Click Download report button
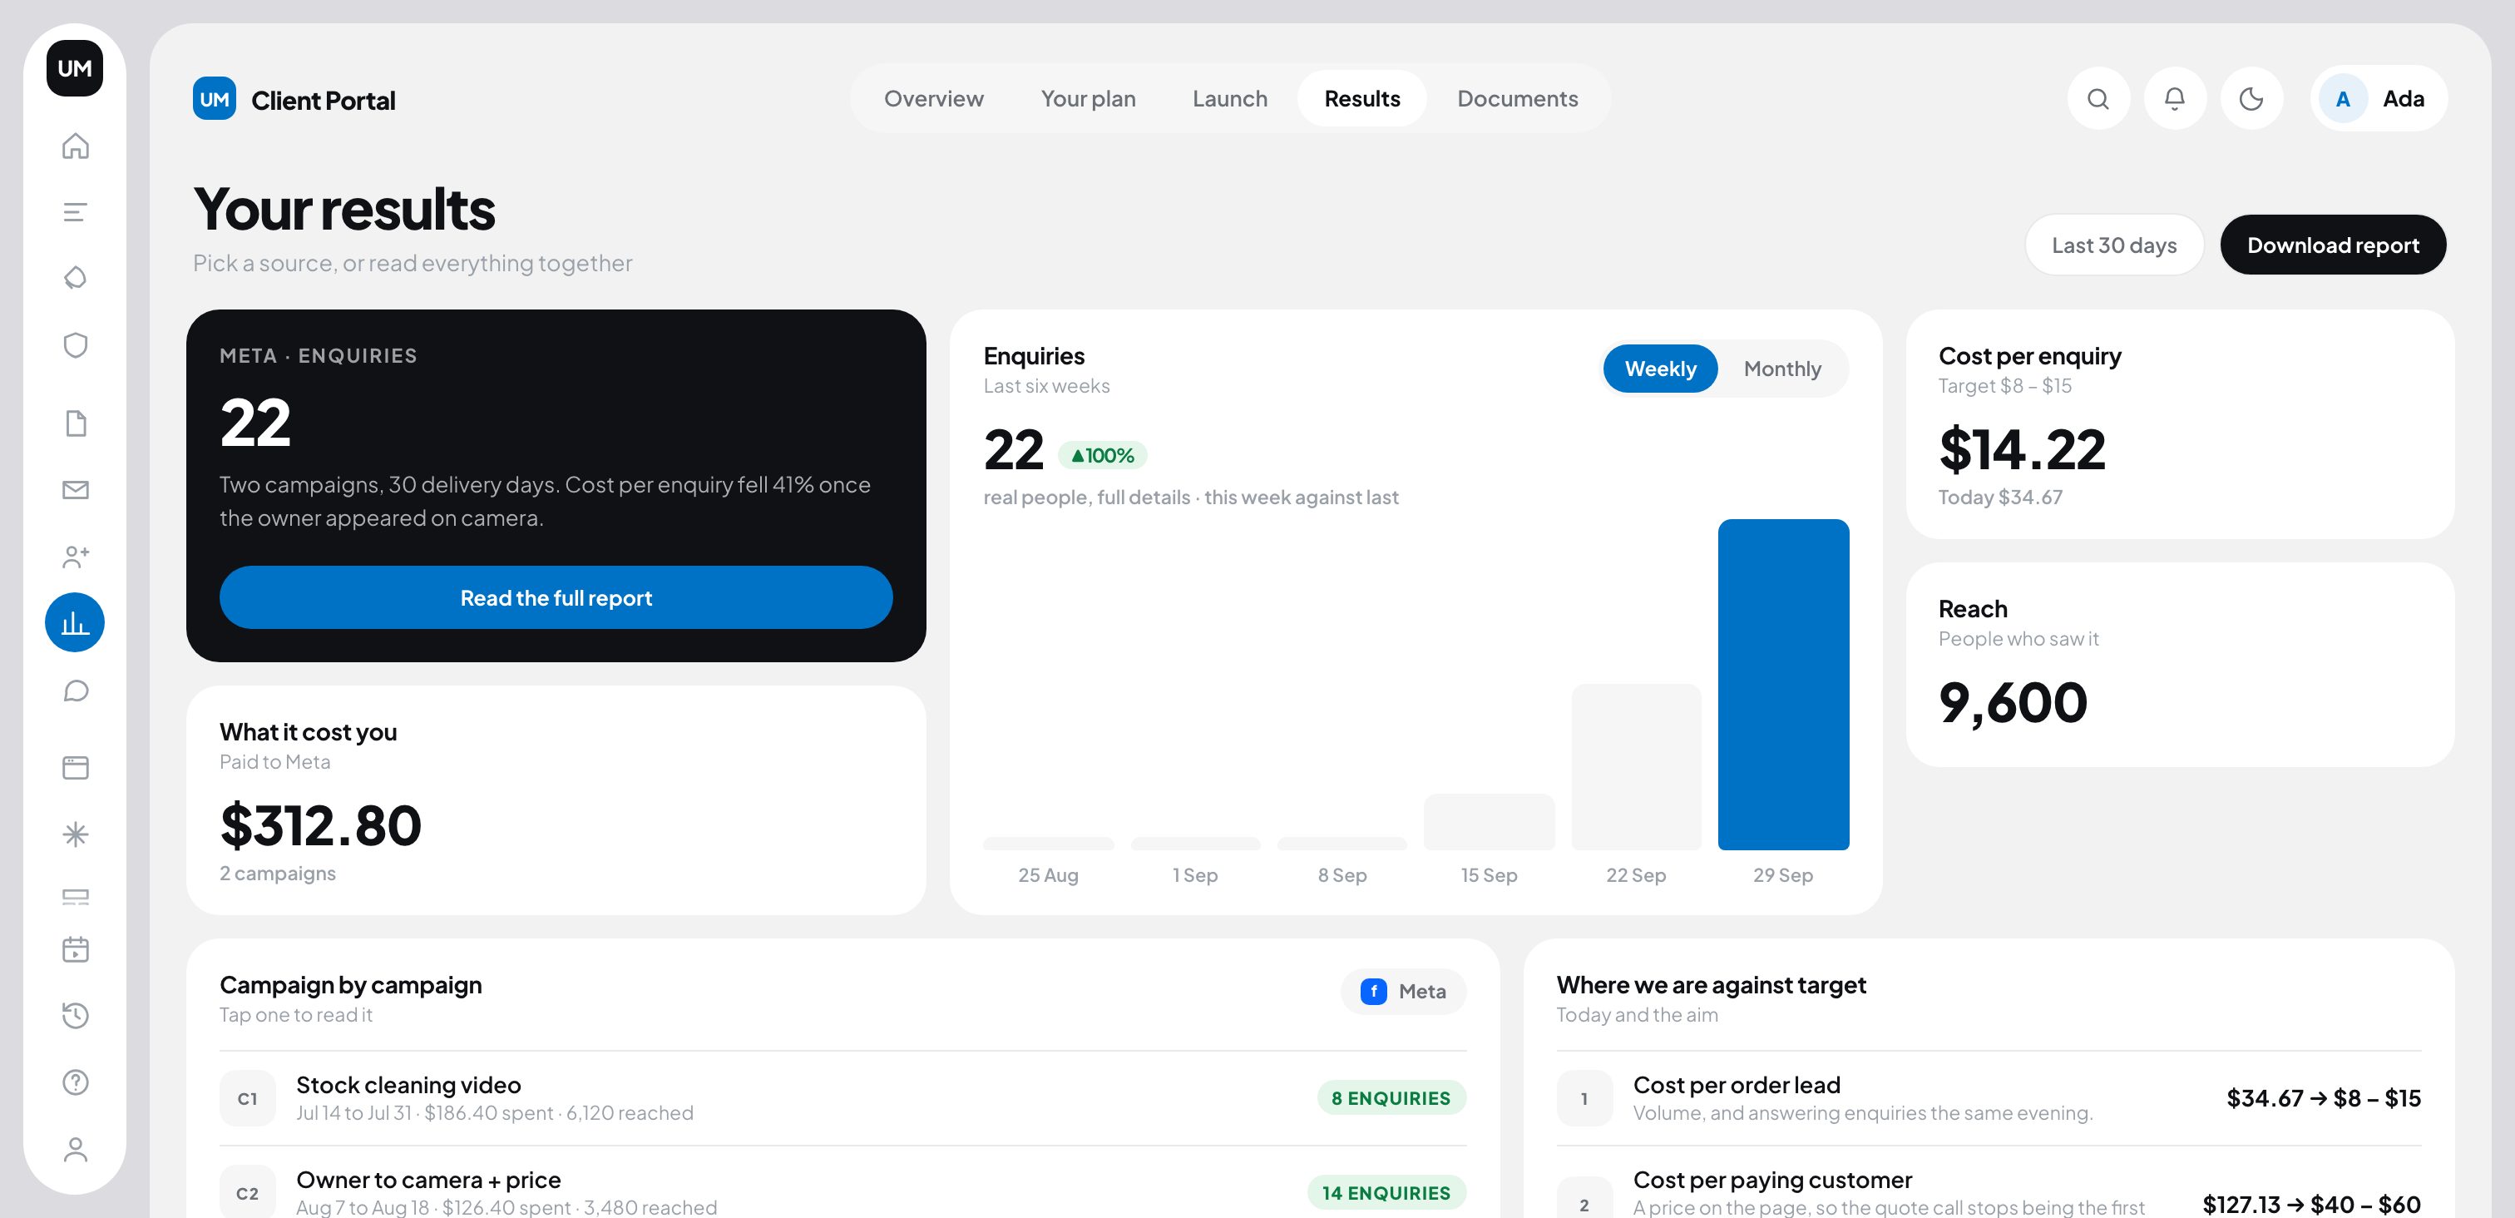 [x=2332, y=245]
